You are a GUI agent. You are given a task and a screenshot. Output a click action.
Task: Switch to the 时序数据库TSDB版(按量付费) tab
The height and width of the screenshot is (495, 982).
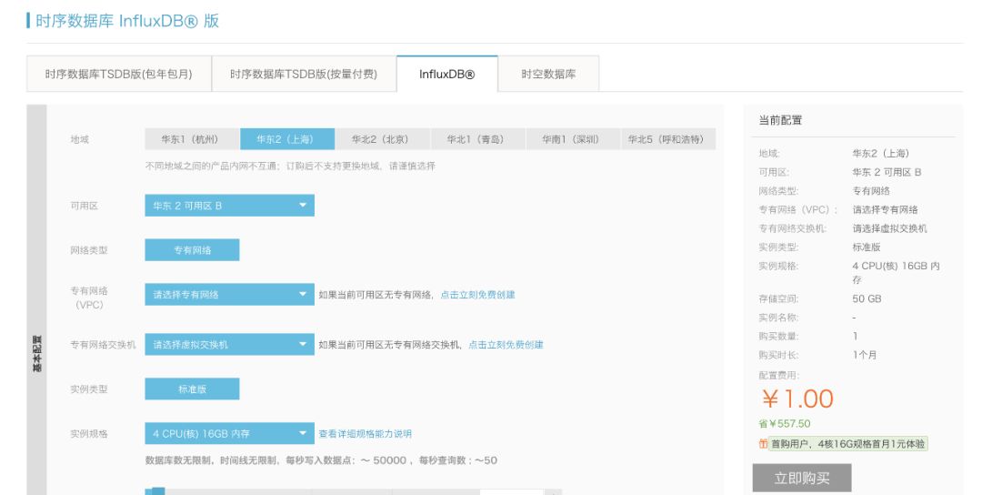pyautogui.click(x=304, y=74)
